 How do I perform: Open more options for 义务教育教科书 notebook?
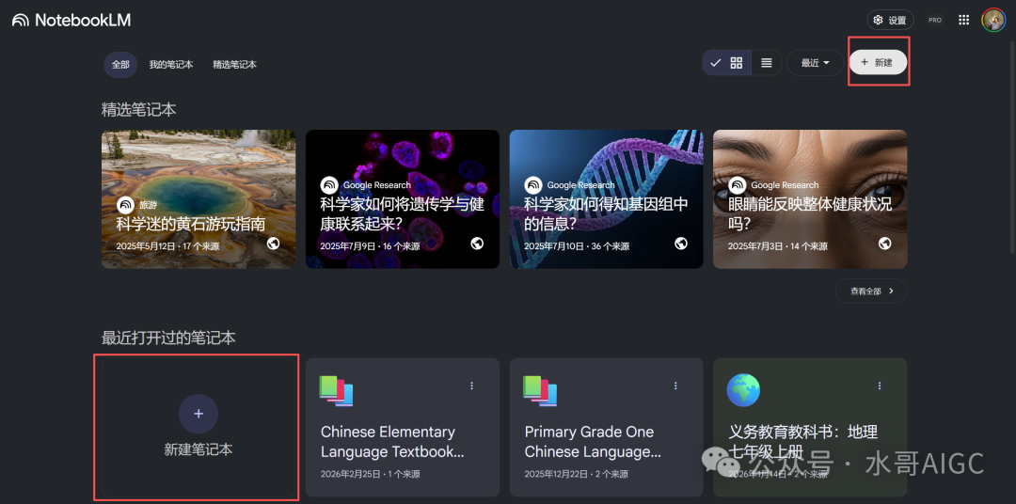coord(880,386)
